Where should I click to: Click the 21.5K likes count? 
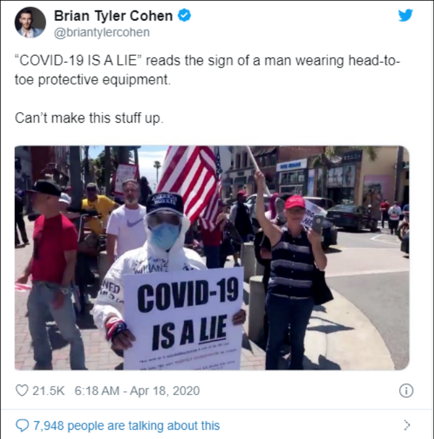point(48,391)
